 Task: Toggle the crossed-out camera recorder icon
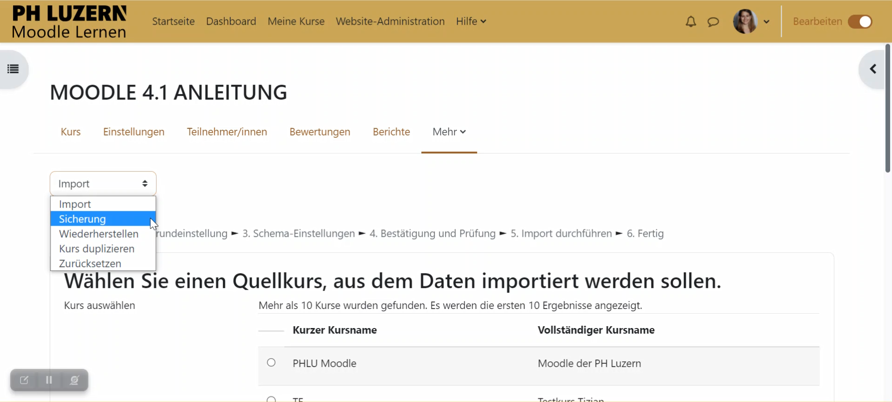(x=74, y=380)
